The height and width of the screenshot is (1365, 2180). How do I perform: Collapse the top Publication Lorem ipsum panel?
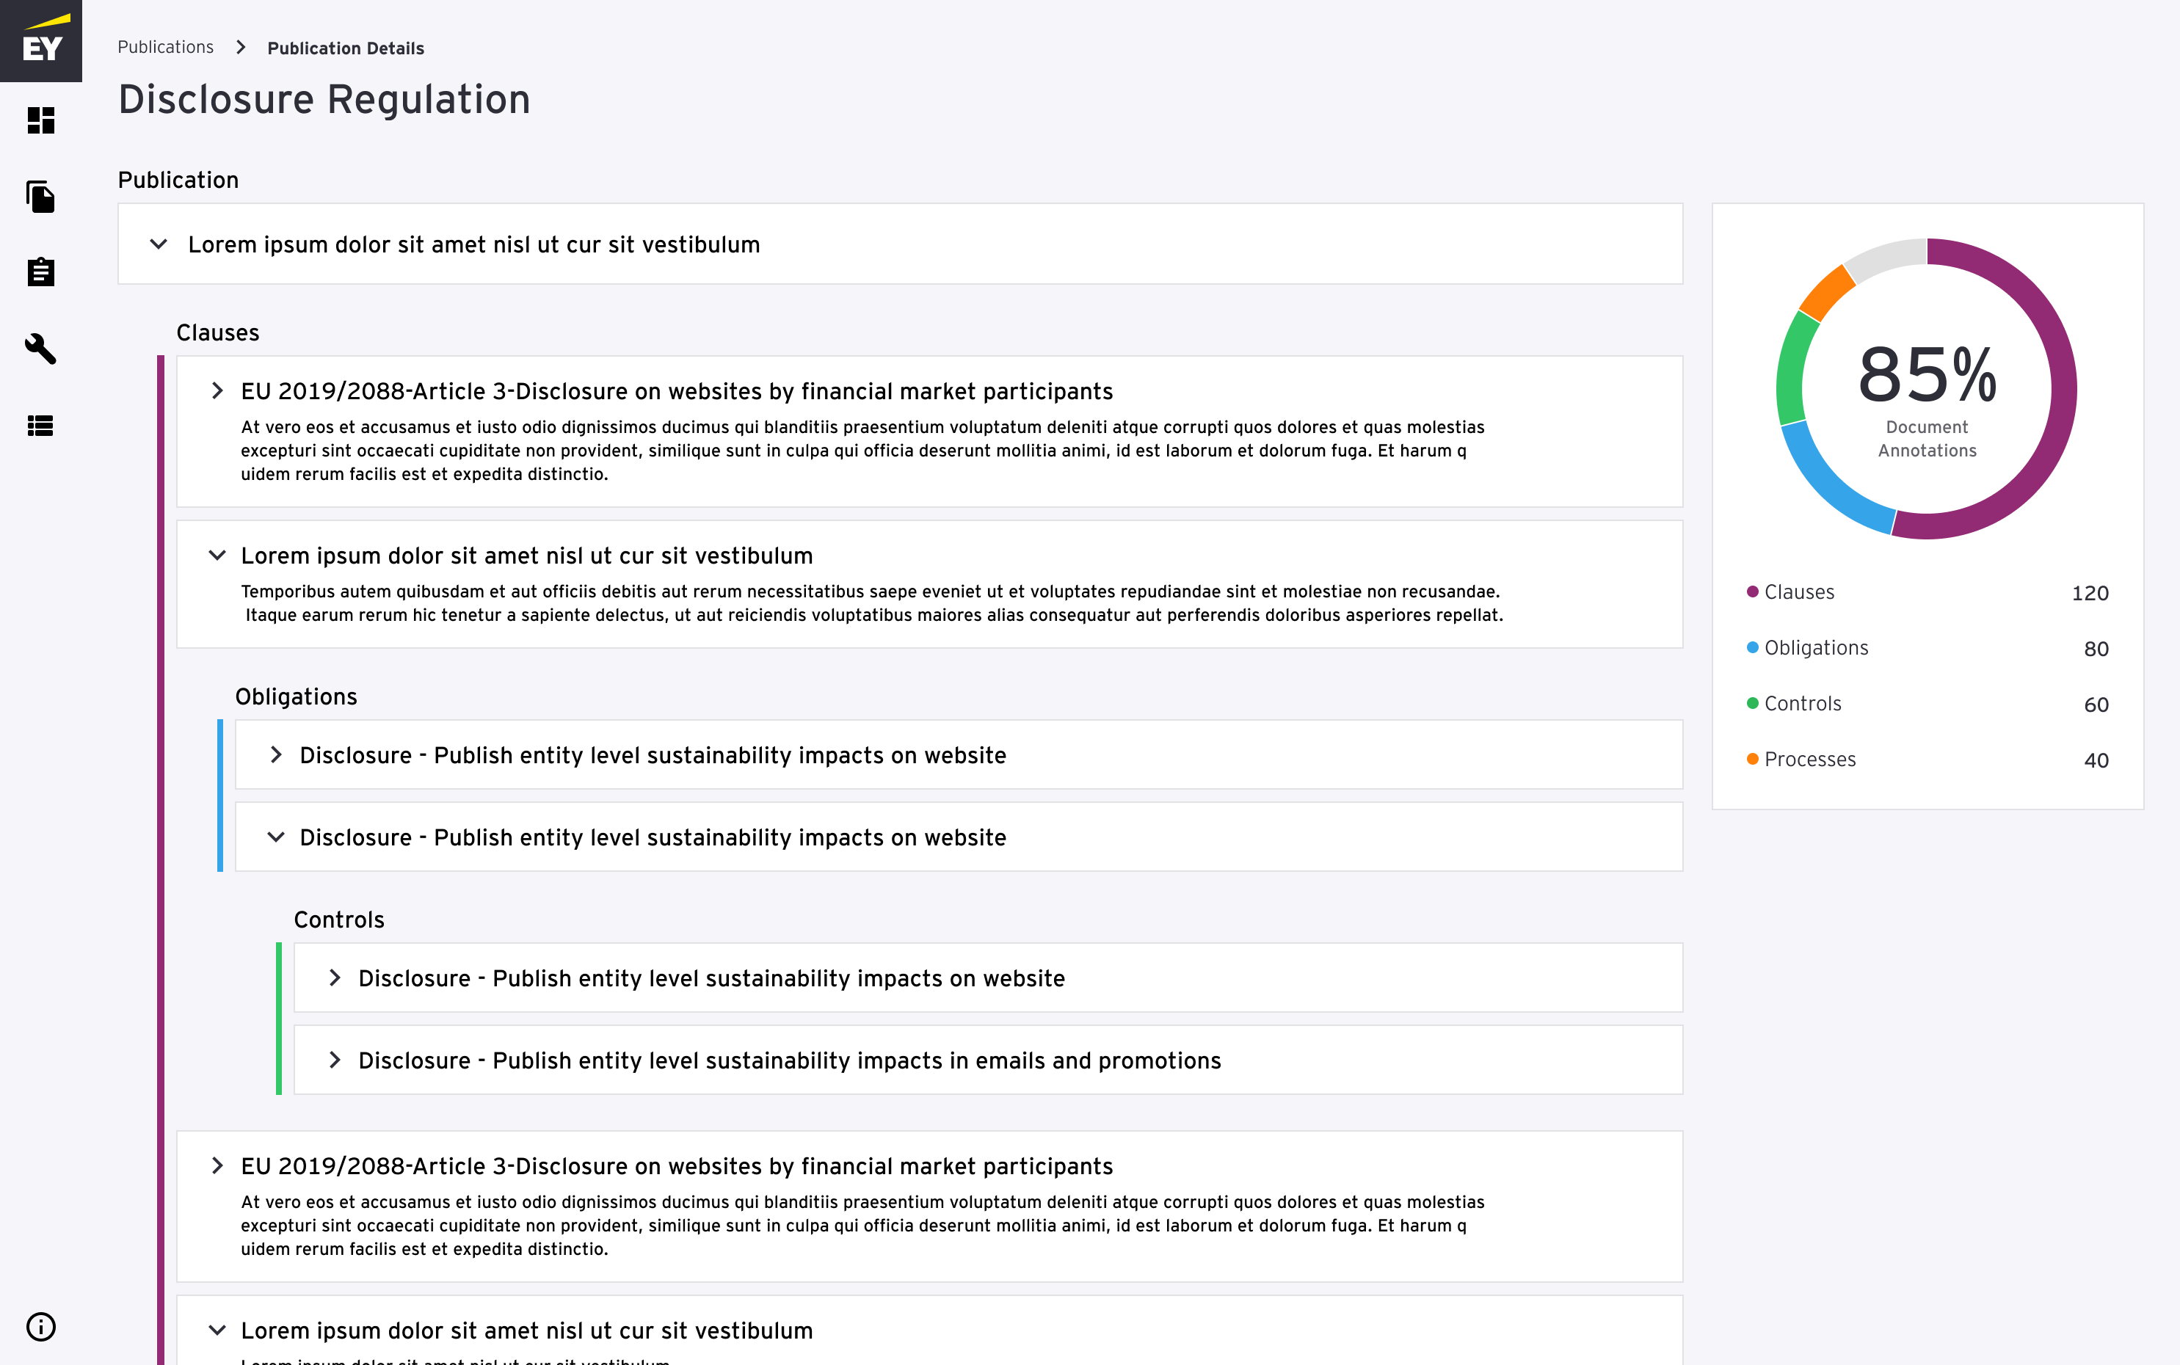coord(159,244)
